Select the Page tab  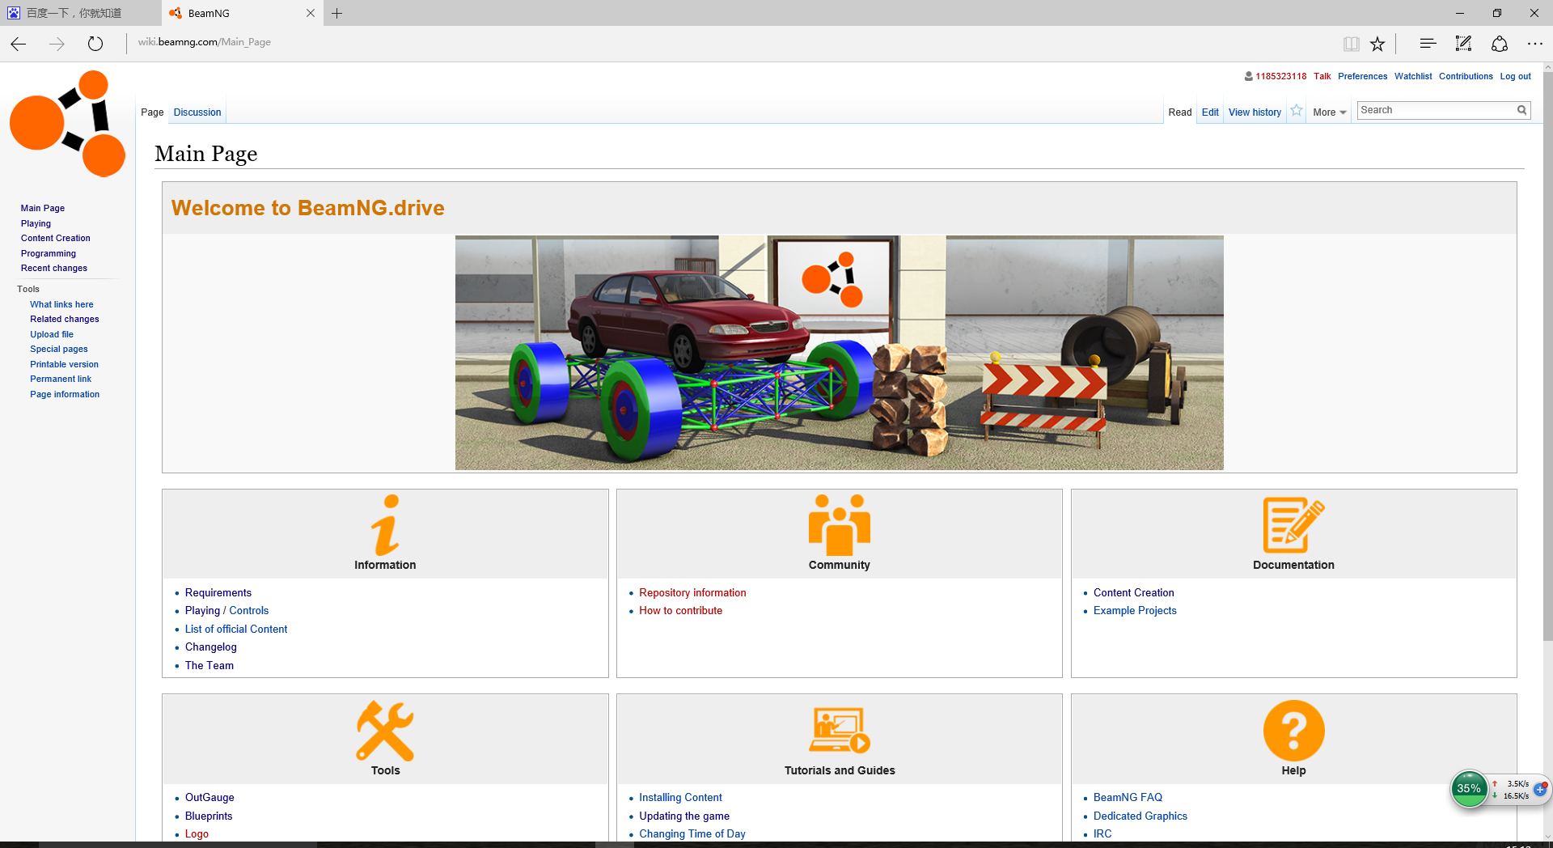pos(152,112)
